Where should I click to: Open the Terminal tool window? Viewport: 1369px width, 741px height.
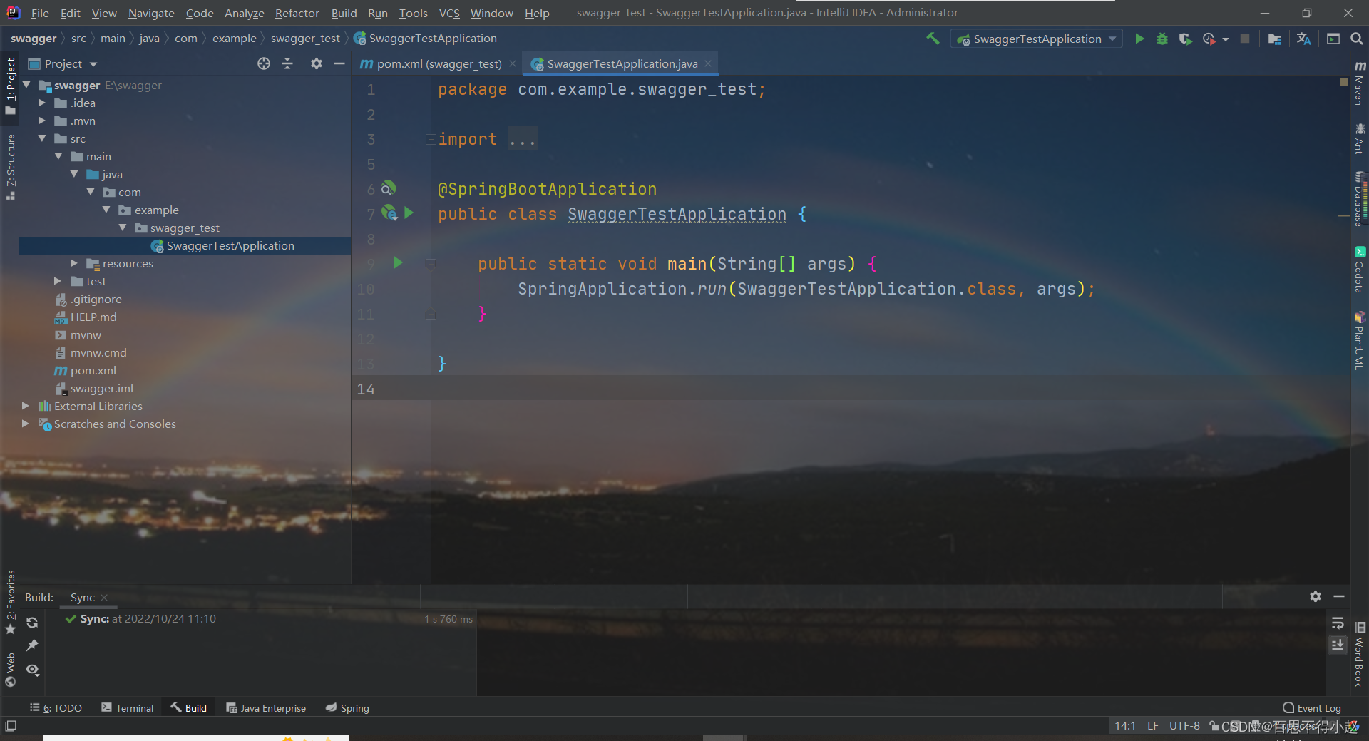pyautogui.click(x=128, y=707)
